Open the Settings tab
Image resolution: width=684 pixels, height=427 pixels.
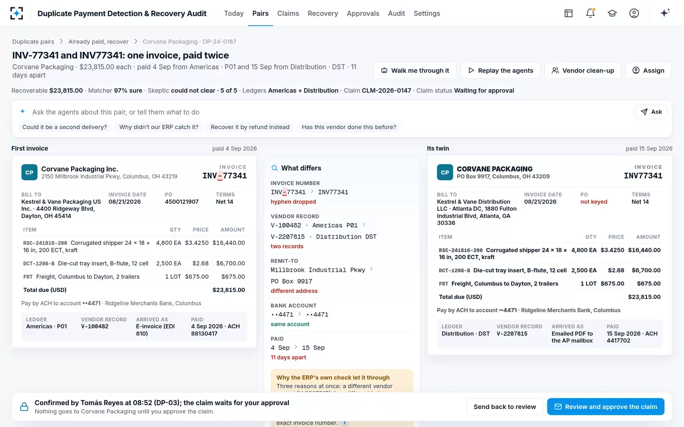427,13
